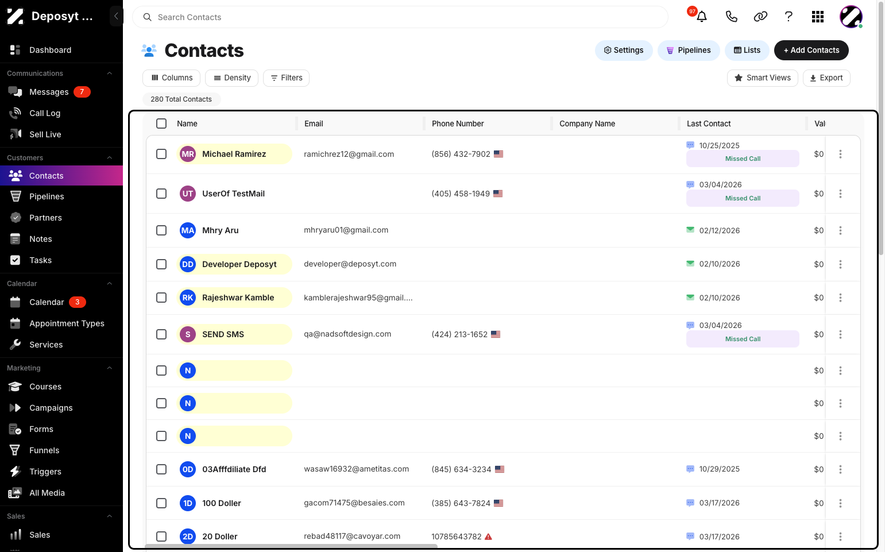Viewport: 885px width, 552px height.
Task: Select the Developer Deposyt row checkbox
Action: coord(161,264)
